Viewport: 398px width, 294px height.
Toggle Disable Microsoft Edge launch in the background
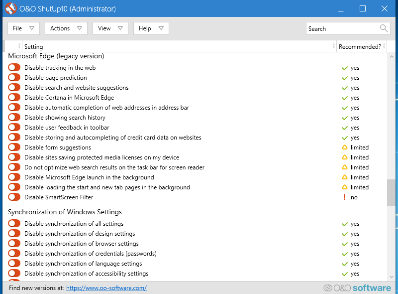[14, 177]
